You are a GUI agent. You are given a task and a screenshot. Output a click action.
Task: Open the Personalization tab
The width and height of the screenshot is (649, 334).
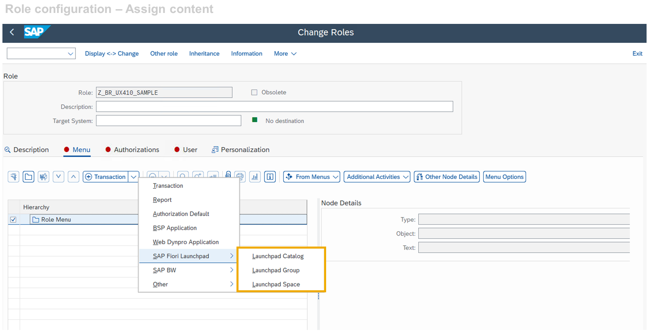pos(241,150)
